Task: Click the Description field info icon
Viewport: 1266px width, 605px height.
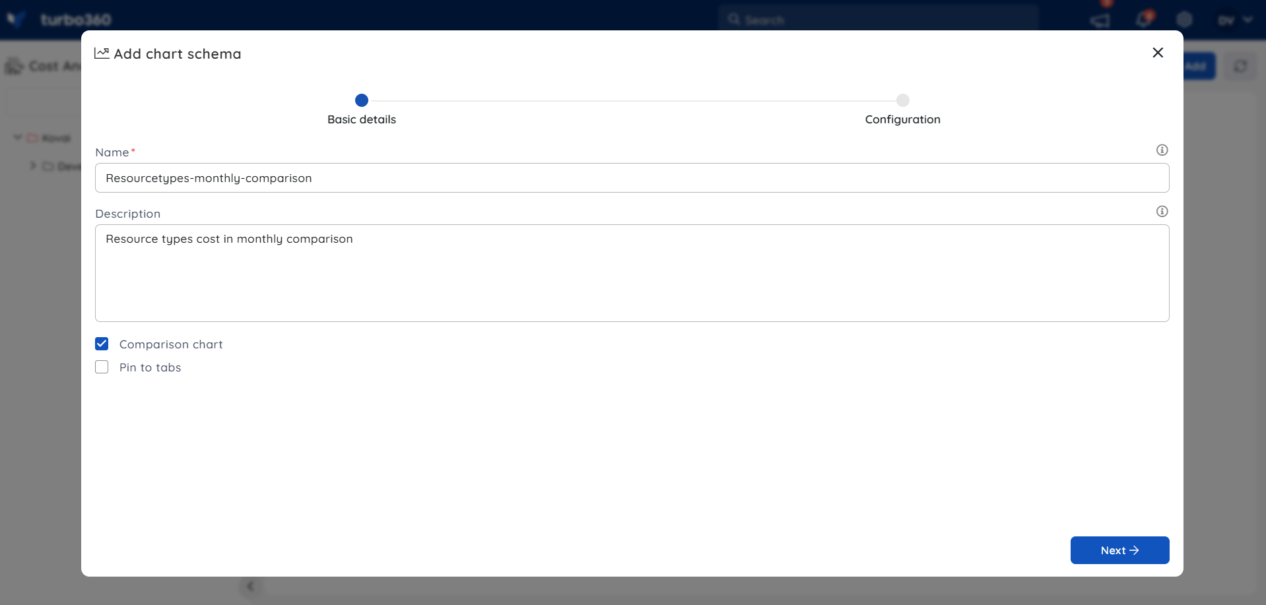Action: [x=1162, y=211]
